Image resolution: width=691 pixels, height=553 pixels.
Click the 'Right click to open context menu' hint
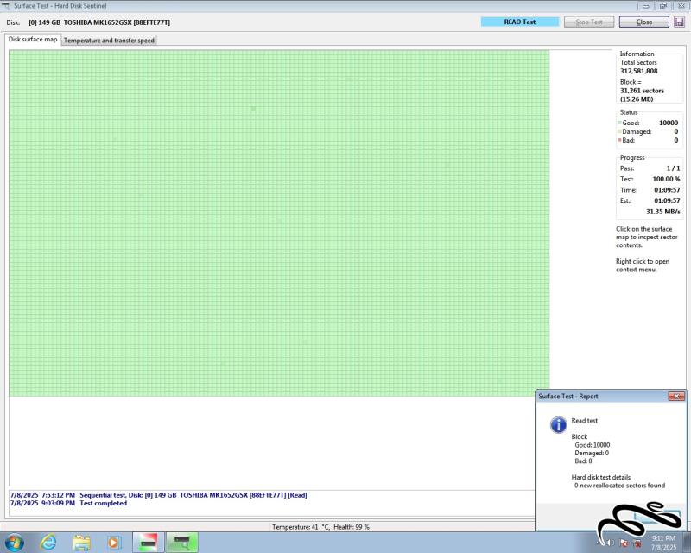tap(643, 265)
